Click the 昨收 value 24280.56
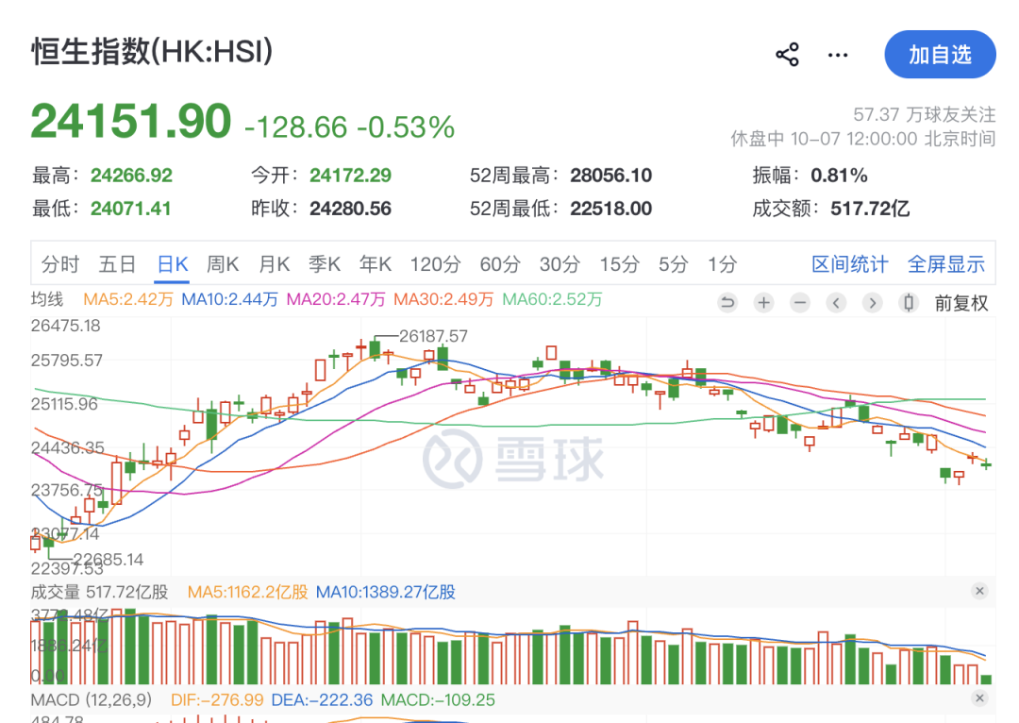This screenshot has height=723, width=1019. click(x=350, y=209)
